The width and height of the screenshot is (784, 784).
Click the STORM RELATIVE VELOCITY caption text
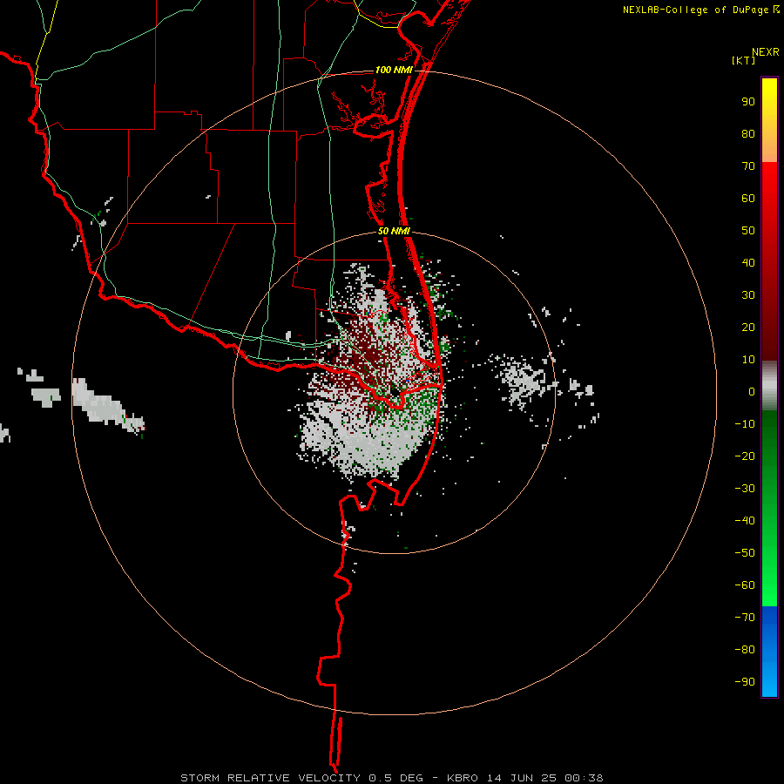coord(270,778)
